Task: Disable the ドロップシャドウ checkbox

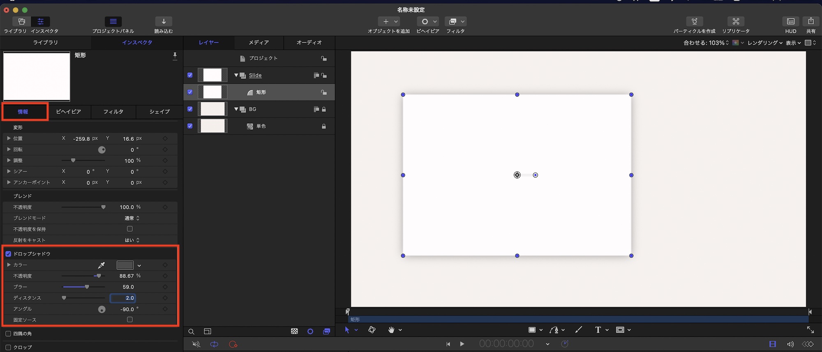Action: click(8, 254)
